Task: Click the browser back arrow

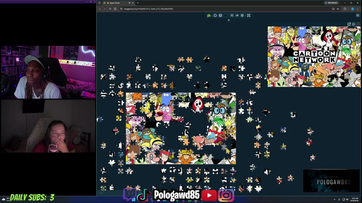Action: [x=100, y=9]
